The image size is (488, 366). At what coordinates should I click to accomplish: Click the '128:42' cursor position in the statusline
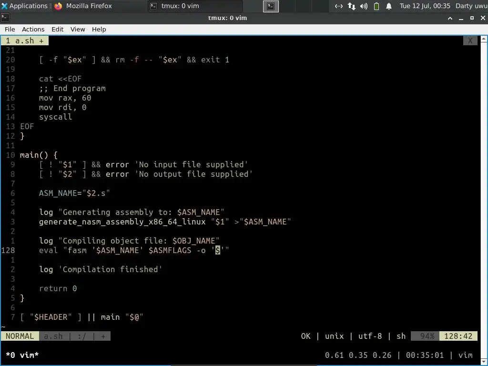tap(458, 336)
